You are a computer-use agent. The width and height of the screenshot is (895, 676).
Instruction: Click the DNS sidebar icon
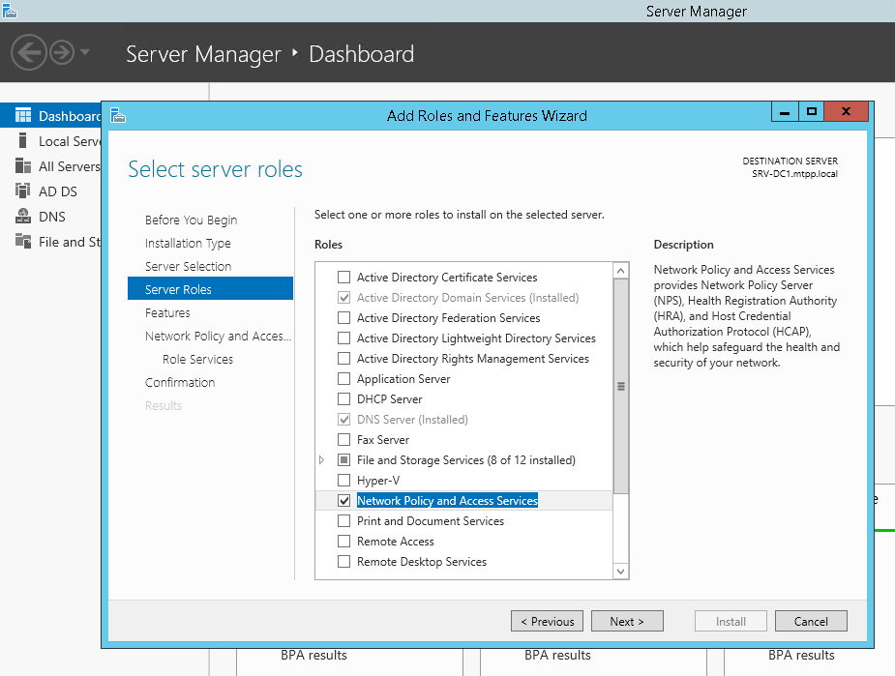pos(23,217)
